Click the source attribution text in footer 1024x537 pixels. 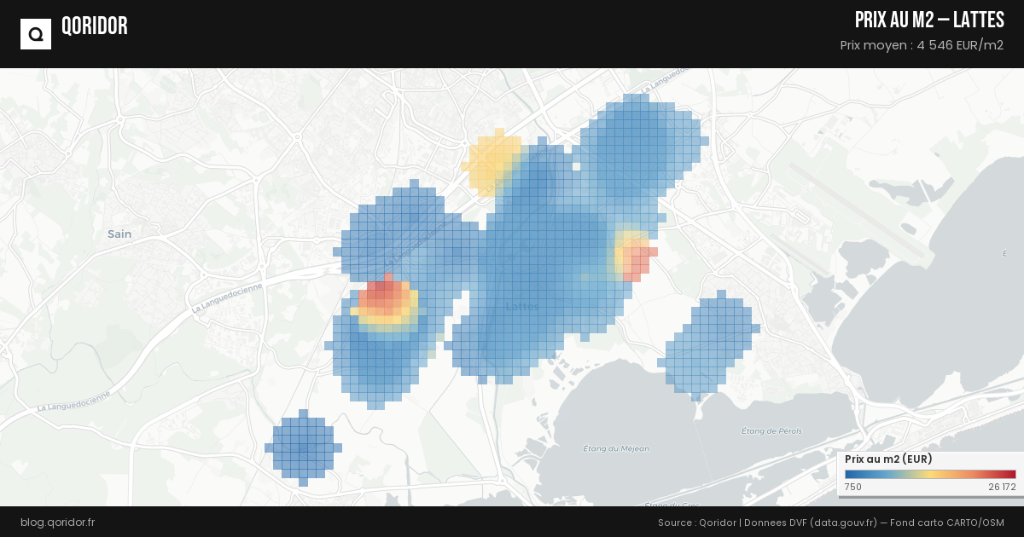pyautogui.click(x=830, y=522)
